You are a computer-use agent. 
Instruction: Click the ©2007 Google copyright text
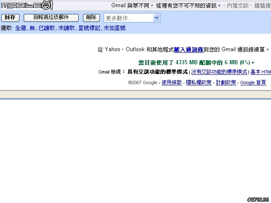click(x=143, y=82)
